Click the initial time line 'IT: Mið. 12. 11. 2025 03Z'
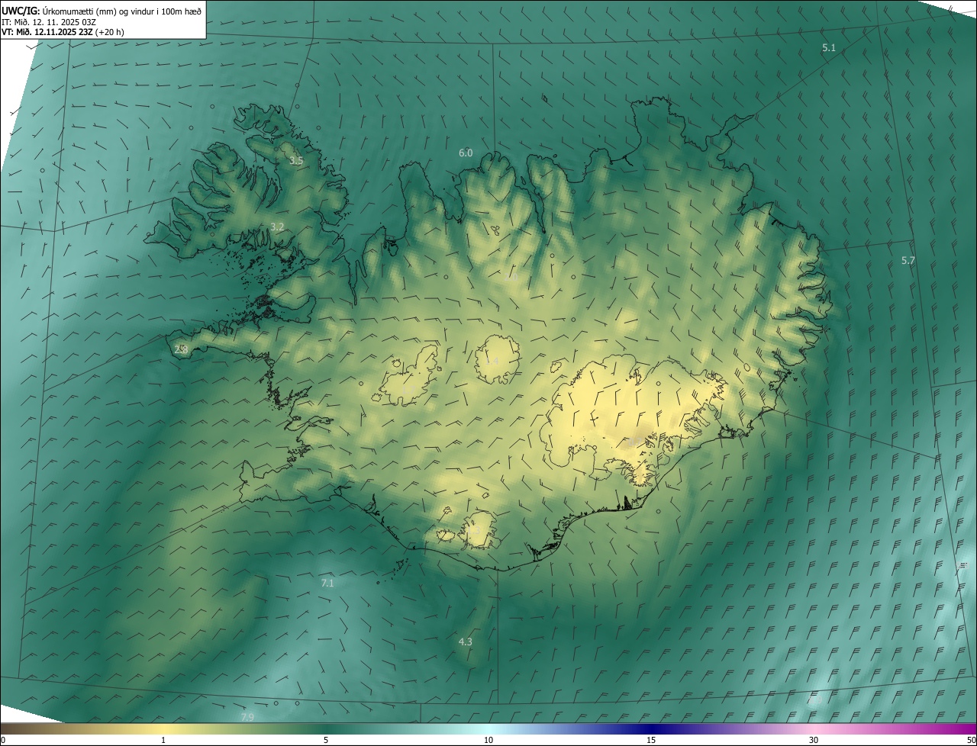Image resolution: width=977 pixels, height=746 pixels. (48, 21)
